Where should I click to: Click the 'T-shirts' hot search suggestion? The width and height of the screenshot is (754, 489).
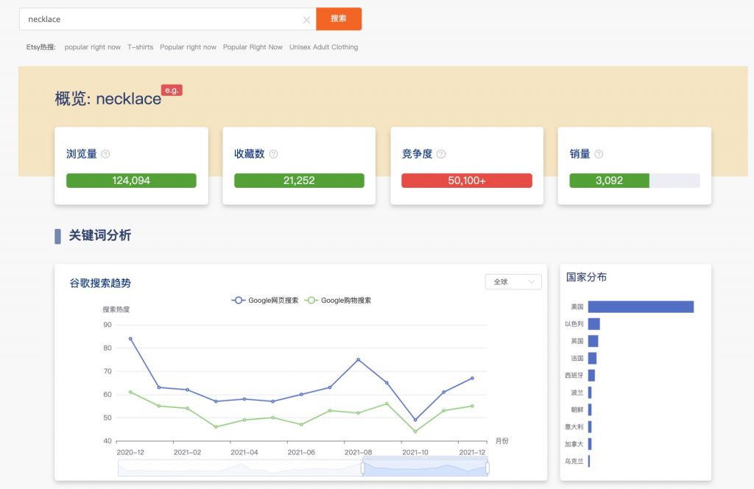pyautogui.click(x=140, y=46)
